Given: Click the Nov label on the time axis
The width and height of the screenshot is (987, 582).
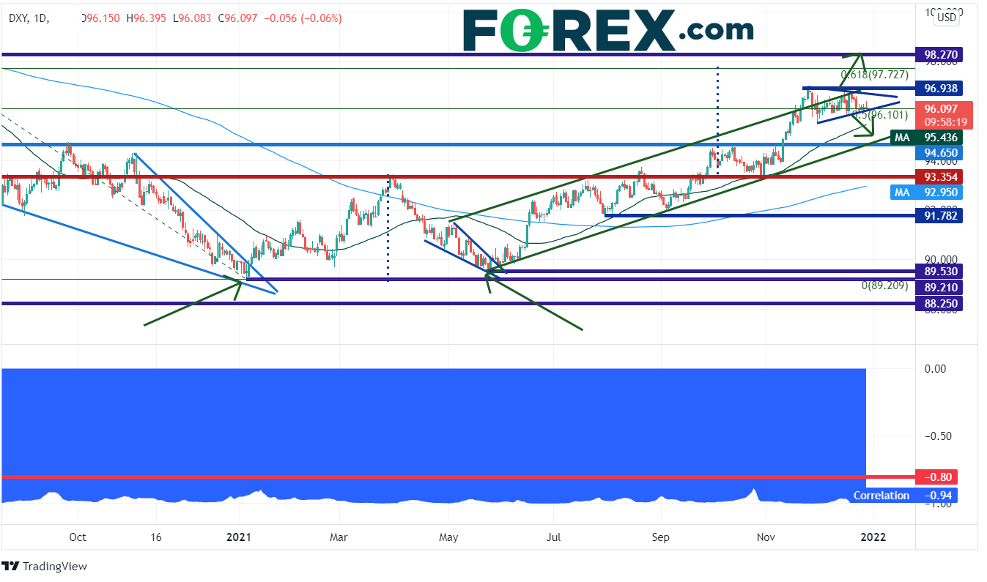Looking at the screenshot, I should [766, 537].
